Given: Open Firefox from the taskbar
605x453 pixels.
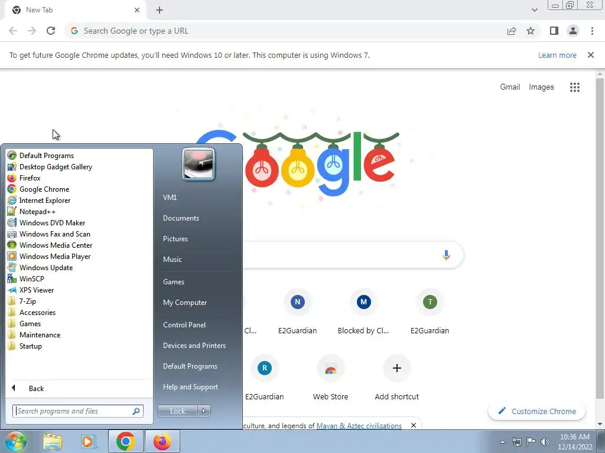Looking at the screenshot, I should pyautogui.click(x=162, y=441).
